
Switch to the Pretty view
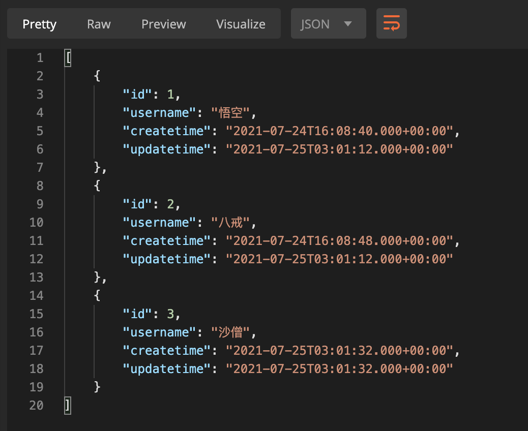39,23
